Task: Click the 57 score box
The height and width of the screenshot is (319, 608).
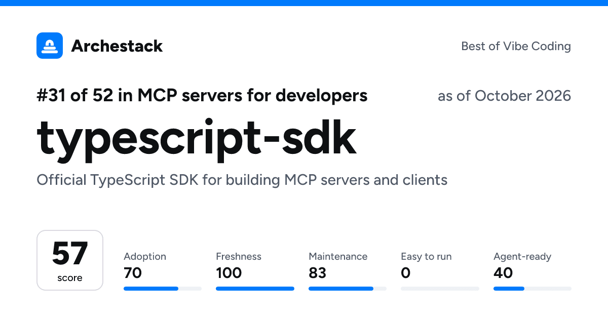Action: tap(70, 260)
